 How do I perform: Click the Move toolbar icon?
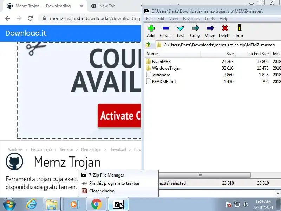point(210,31)
